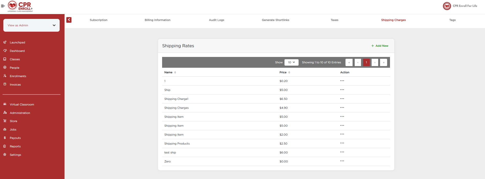Image resolution: width=485 pixels, height=179 pixels.
Task: Go to next page of entries
Action: (x=375, y=62)
